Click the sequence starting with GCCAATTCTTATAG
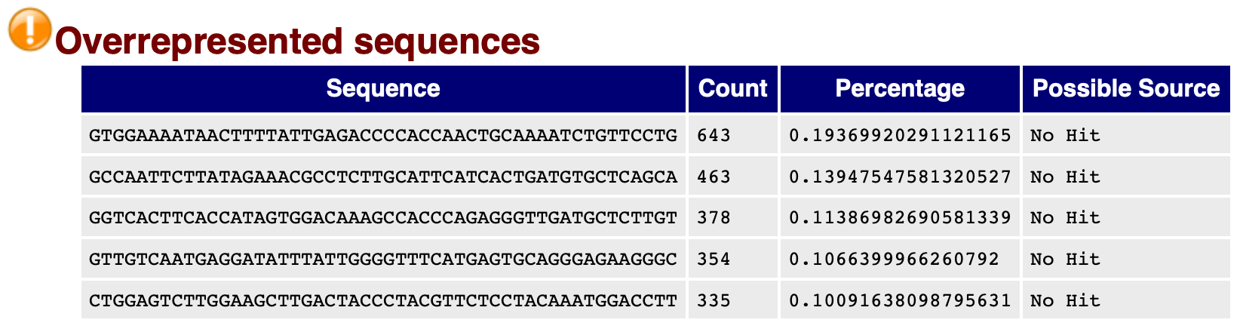 pos(383,177)
